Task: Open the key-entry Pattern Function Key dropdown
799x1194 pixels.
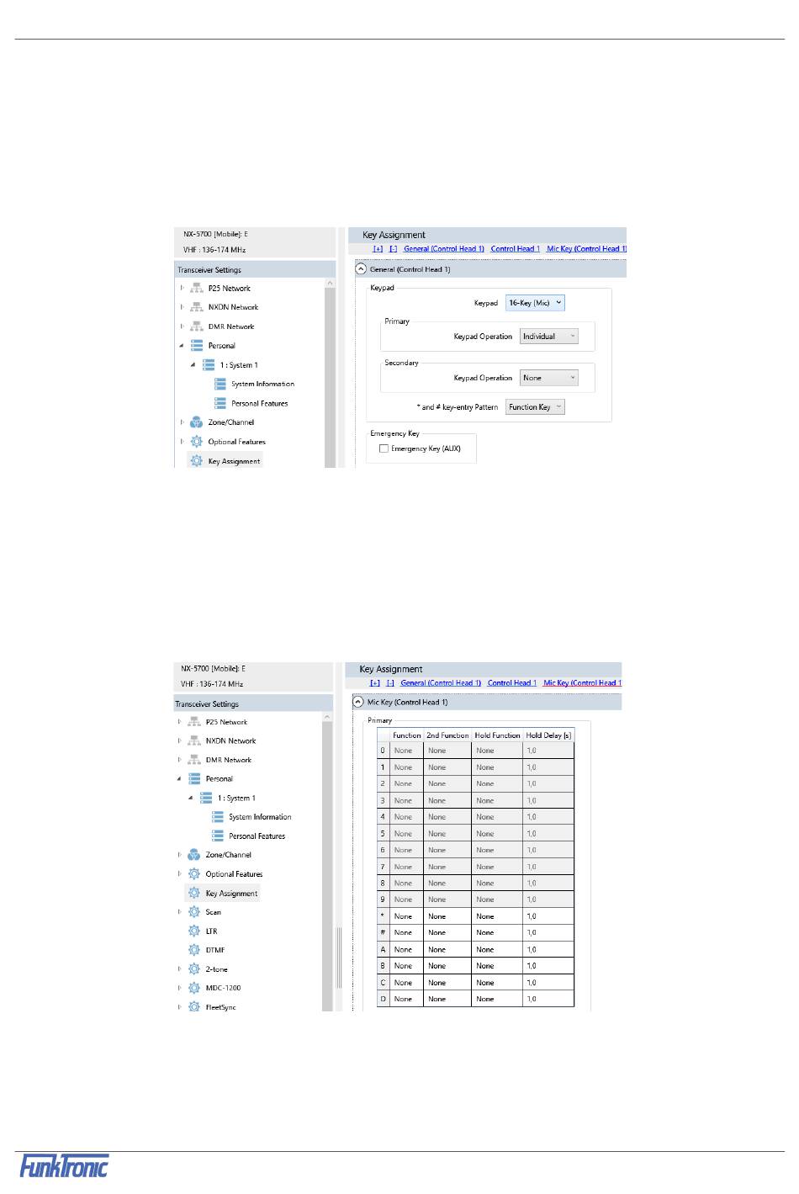Action: point(535,407)
